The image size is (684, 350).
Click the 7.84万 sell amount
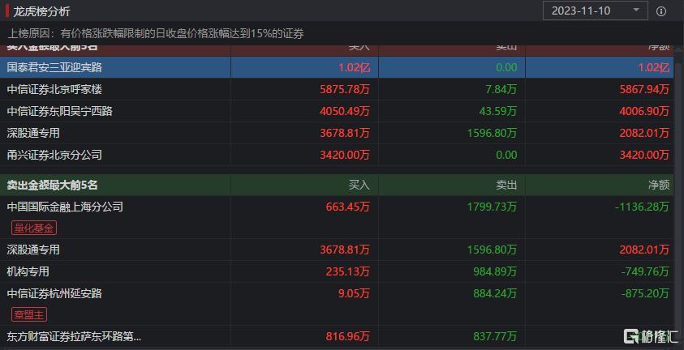(x=501, y=89)
